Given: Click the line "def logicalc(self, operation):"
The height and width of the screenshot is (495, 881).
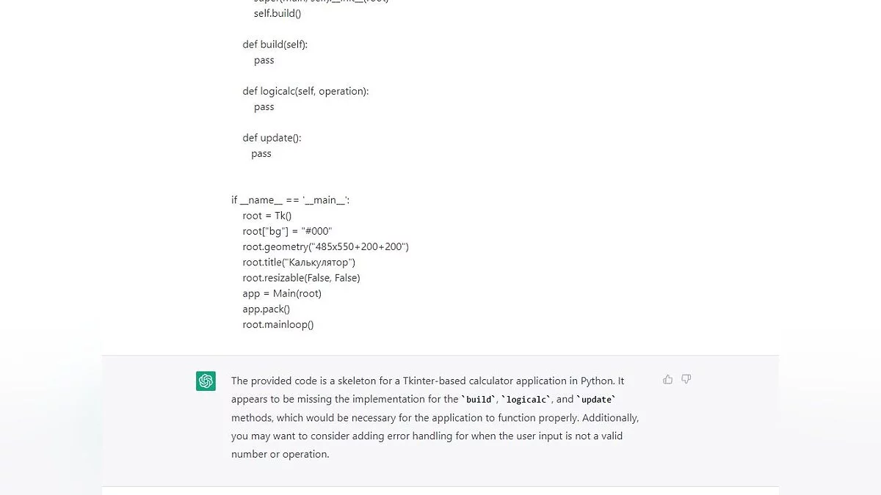Looking at the screenshot, I should click(305, 92).
